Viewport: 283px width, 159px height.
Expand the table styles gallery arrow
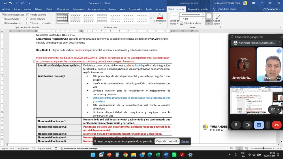click(151, 18)
